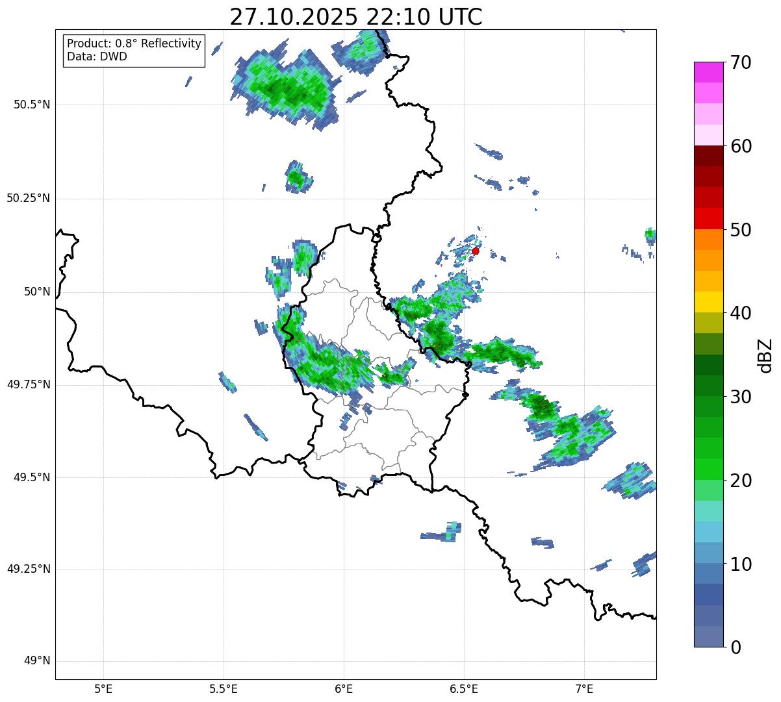Click the 5.5°E longitude label
This screenshot has width=781, height=702.
point(224,688)
